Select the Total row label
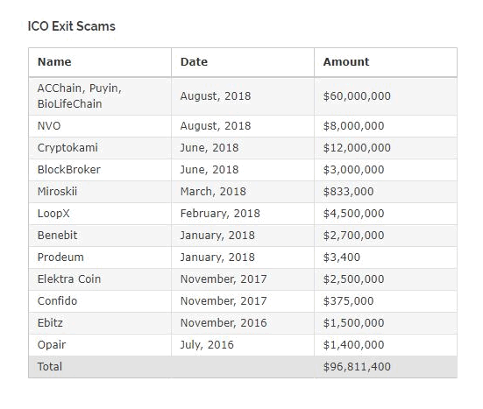Viewport: 483px width, 409px height. pos(50,367)
